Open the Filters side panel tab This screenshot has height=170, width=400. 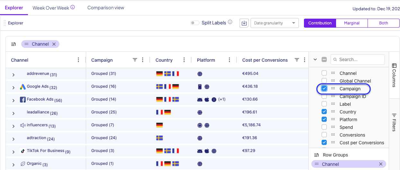tap(394, 122)
